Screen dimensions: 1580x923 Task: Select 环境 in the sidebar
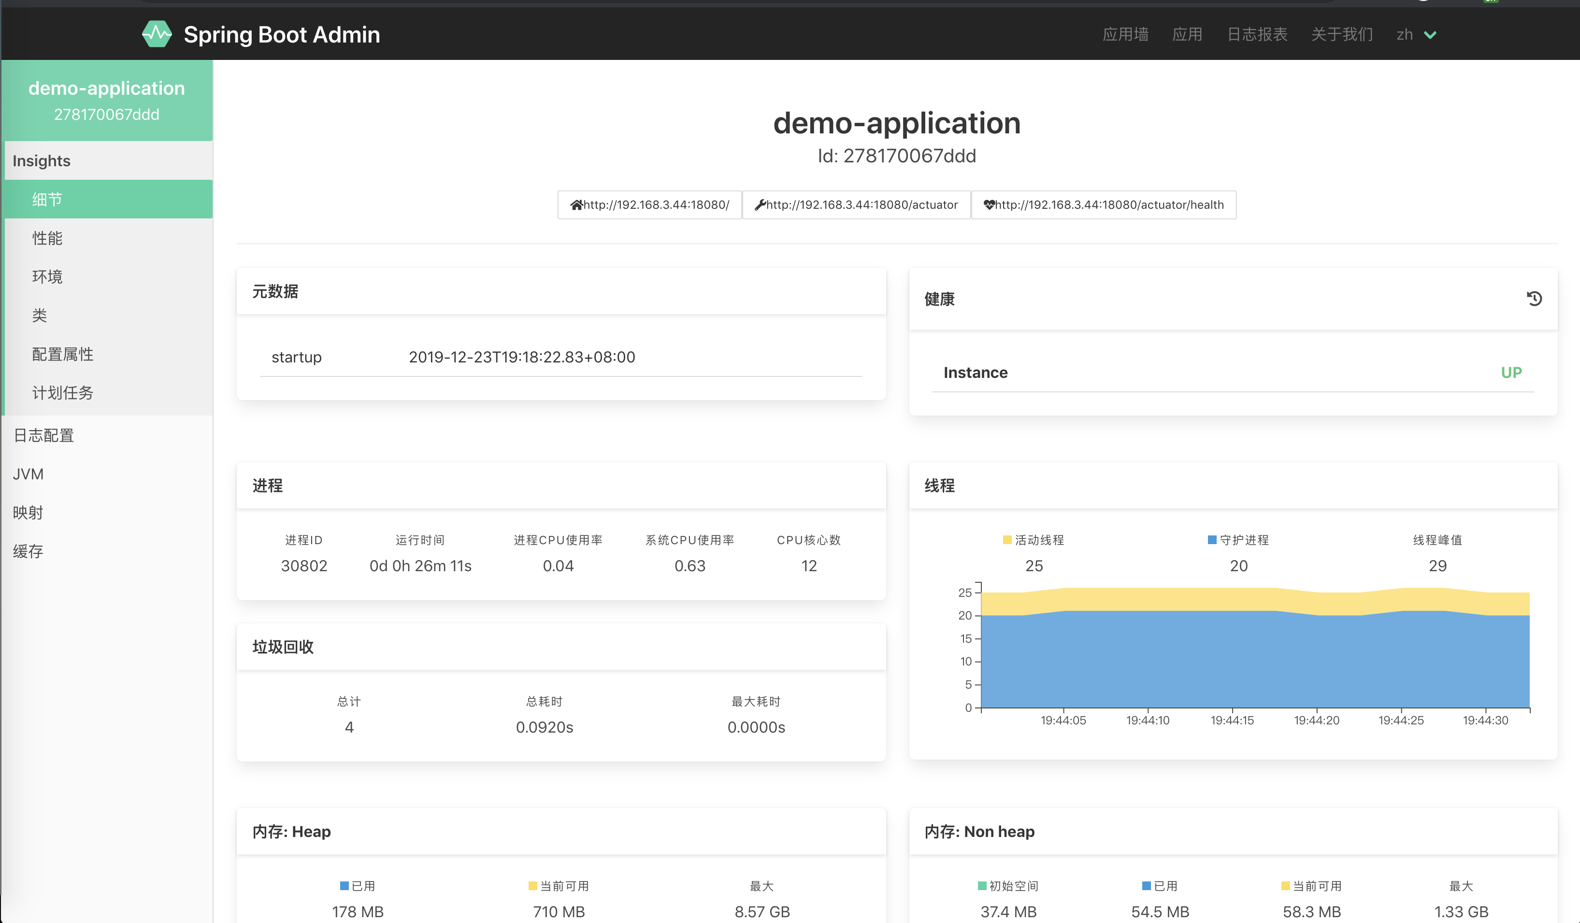click(47, 276)
